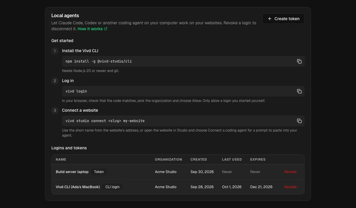Select the vivd studio connect <slug> my-website text
The height and width of the screenshot is (208, 356).
point(105,121)
